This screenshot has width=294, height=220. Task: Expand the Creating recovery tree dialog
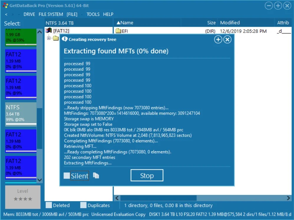[218, 39]
